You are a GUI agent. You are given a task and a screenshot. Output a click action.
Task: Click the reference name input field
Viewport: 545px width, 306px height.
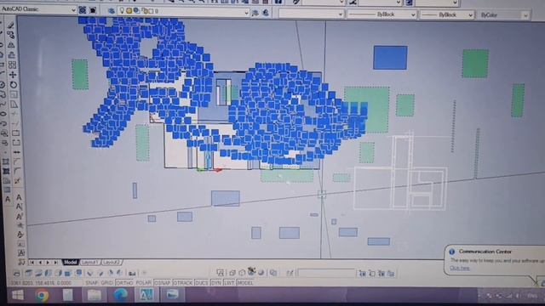pyautogui.click(x=326, y=274)
